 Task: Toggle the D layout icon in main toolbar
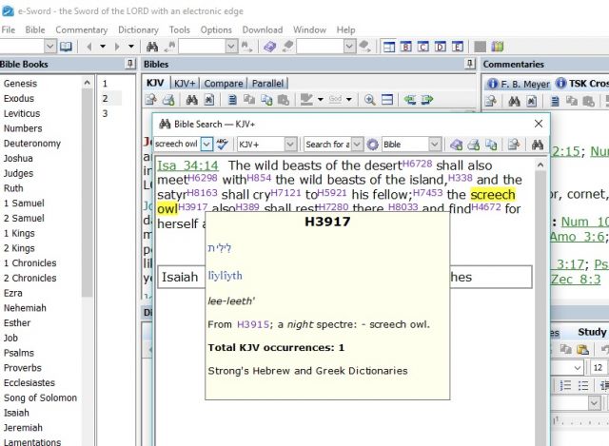440,47
